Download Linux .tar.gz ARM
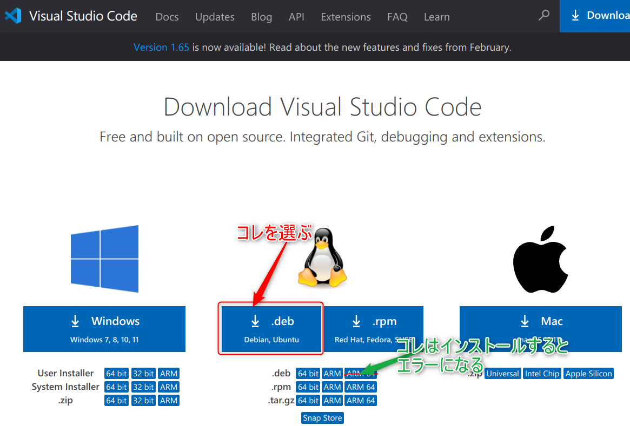 [332, 400]
